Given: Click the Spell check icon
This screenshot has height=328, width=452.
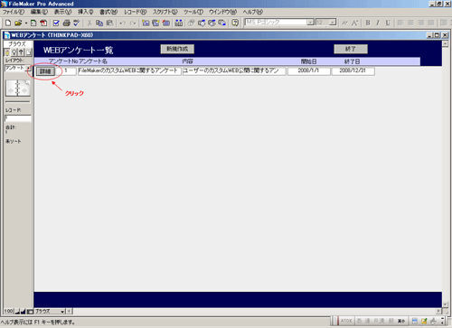Looking at the screenshot, I should 77,23.
